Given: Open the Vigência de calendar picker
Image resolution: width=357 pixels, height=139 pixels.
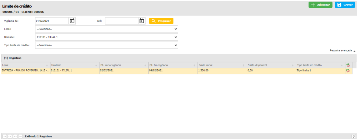Looking at the screenshot, I should point(72,21).
